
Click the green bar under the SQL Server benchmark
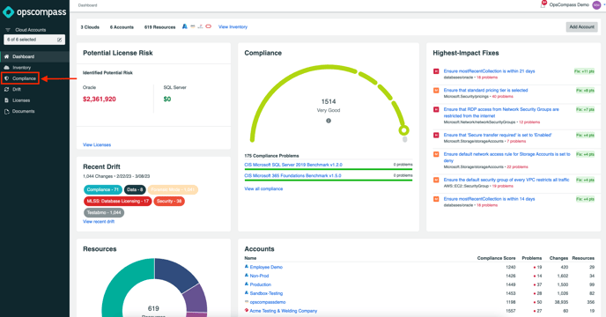point(329,169)
